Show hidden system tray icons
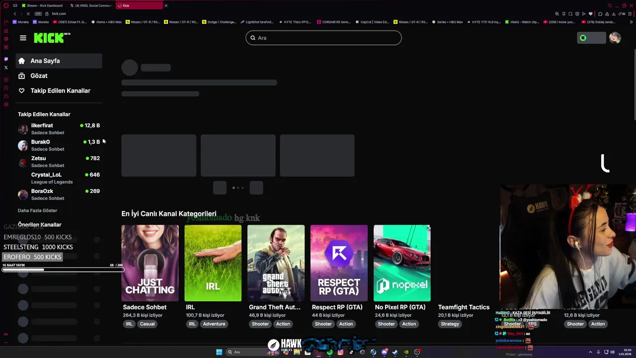Screen dimensions: 636x358 click(x=590, y=352)
